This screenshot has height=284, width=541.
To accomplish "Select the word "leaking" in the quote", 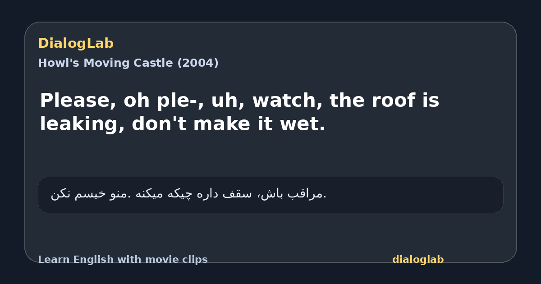I will 82,124.
